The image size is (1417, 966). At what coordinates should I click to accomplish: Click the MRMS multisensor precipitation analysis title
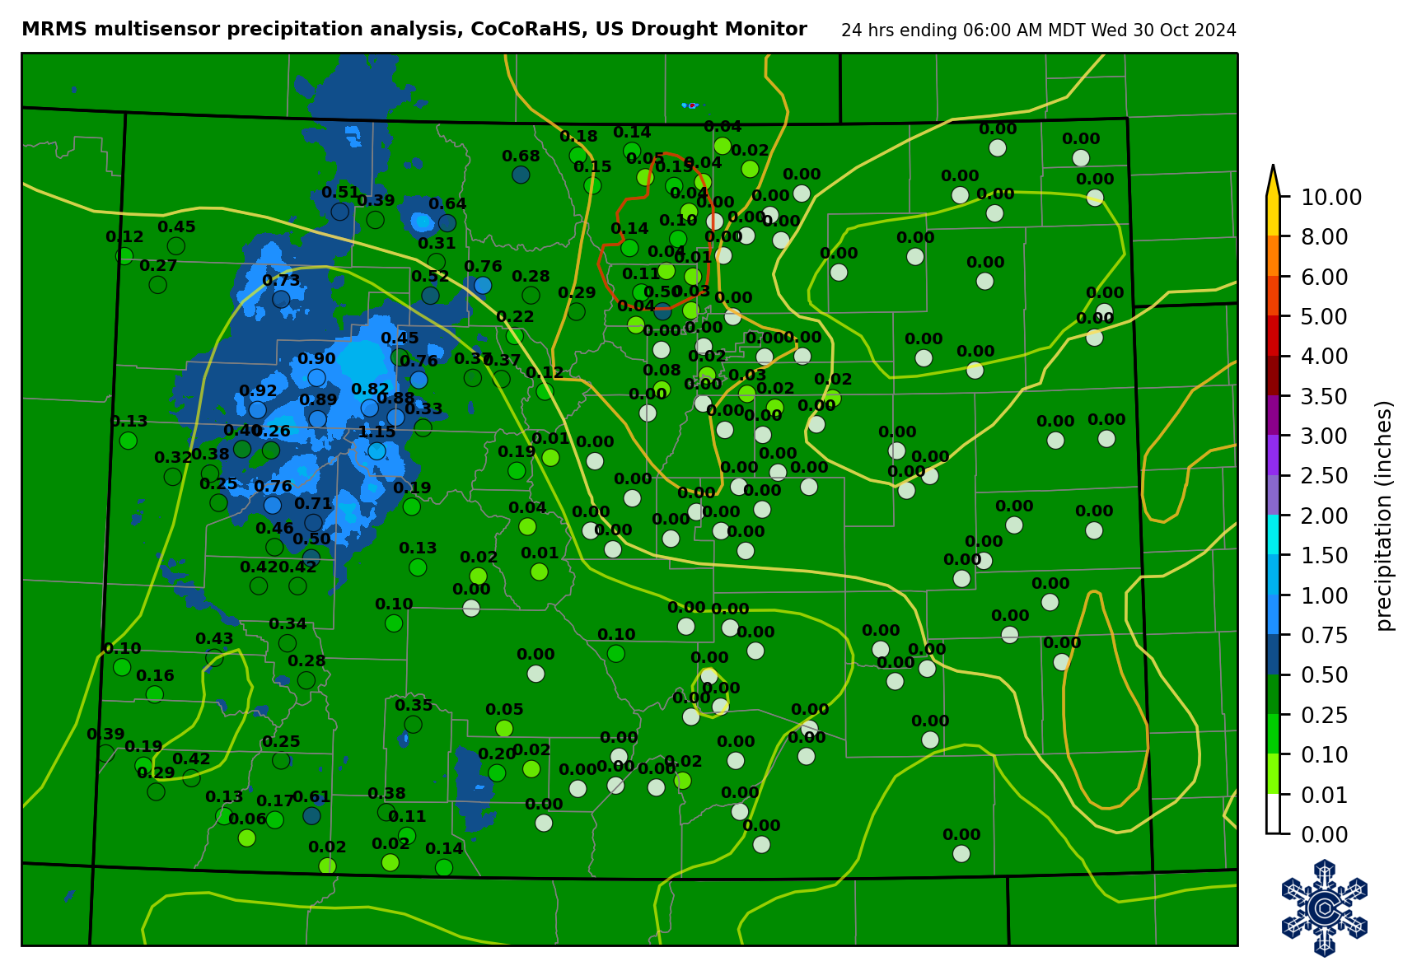[x=414, y=30]
